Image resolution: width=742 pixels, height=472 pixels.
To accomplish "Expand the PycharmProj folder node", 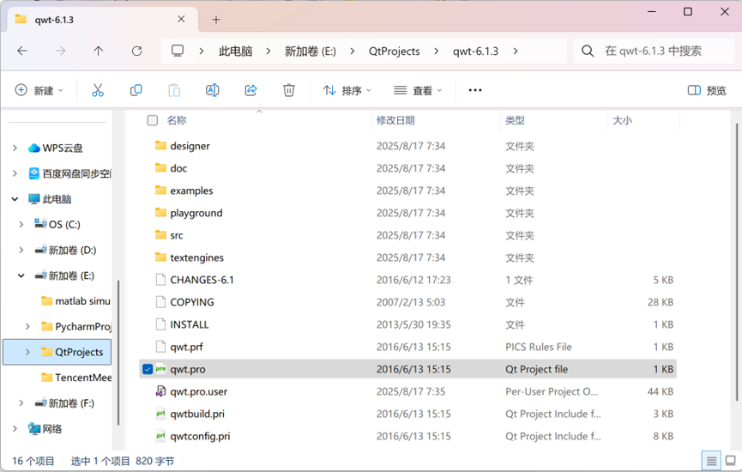I will click(x=28, y=327).
